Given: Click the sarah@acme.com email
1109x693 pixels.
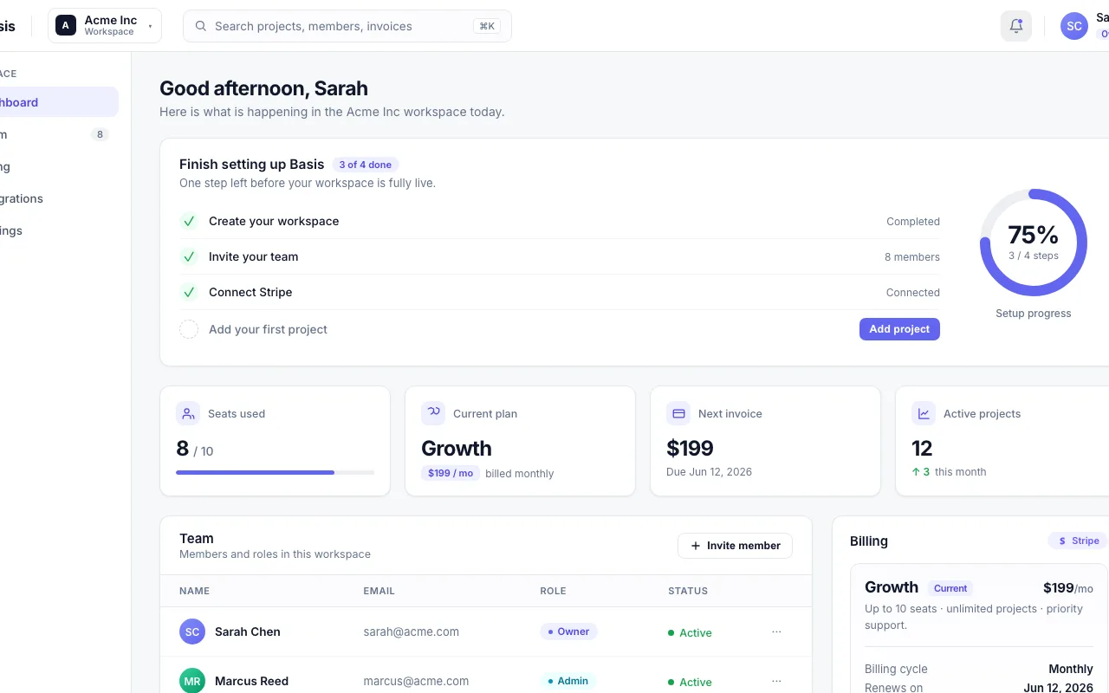Looking at the screenshot, I should click(x=412, y=631).
